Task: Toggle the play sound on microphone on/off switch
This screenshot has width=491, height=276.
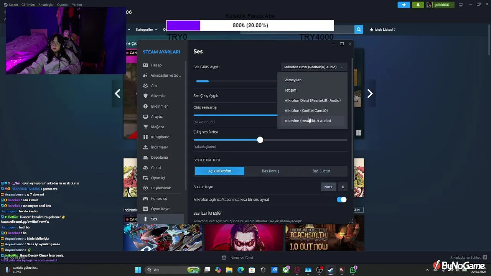Action: 341,200
